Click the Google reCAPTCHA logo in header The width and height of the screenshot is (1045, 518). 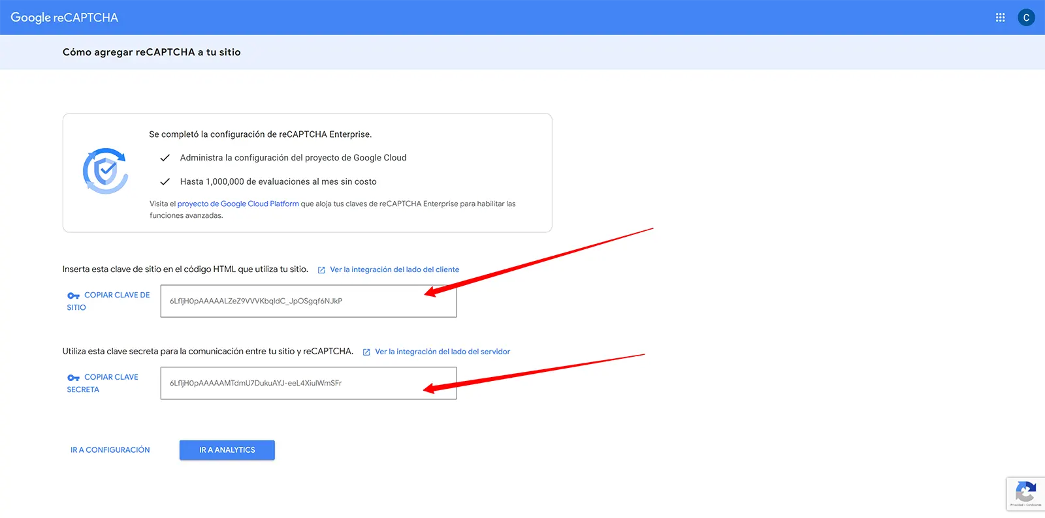pos(64,18)
